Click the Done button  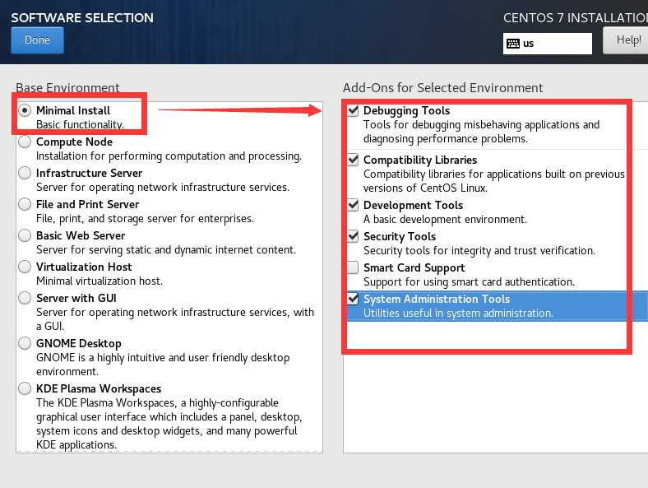point(37,40)
